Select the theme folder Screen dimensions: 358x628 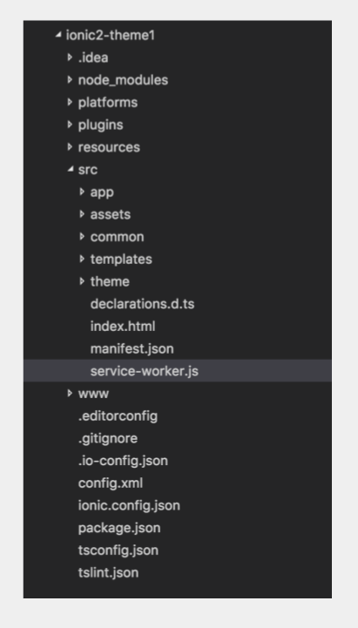[110, 281]
